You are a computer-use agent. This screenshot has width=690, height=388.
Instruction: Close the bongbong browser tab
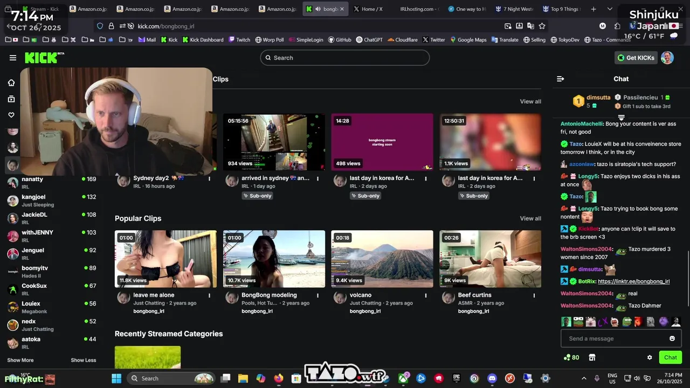tap(342, 9)
